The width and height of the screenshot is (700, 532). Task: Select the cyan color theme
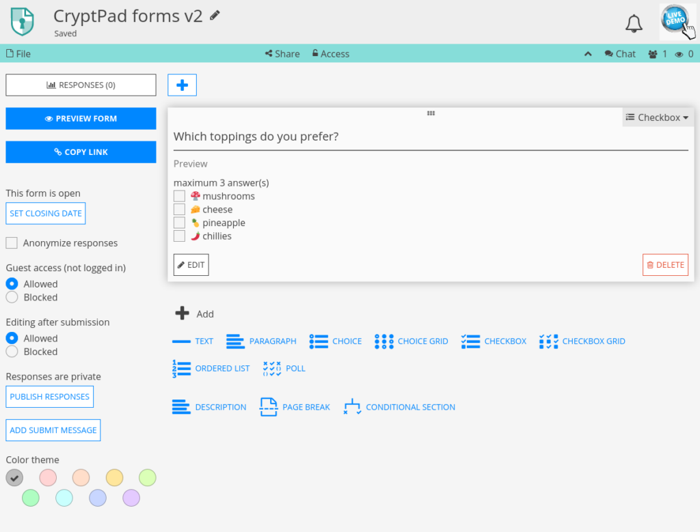point(64,498)
